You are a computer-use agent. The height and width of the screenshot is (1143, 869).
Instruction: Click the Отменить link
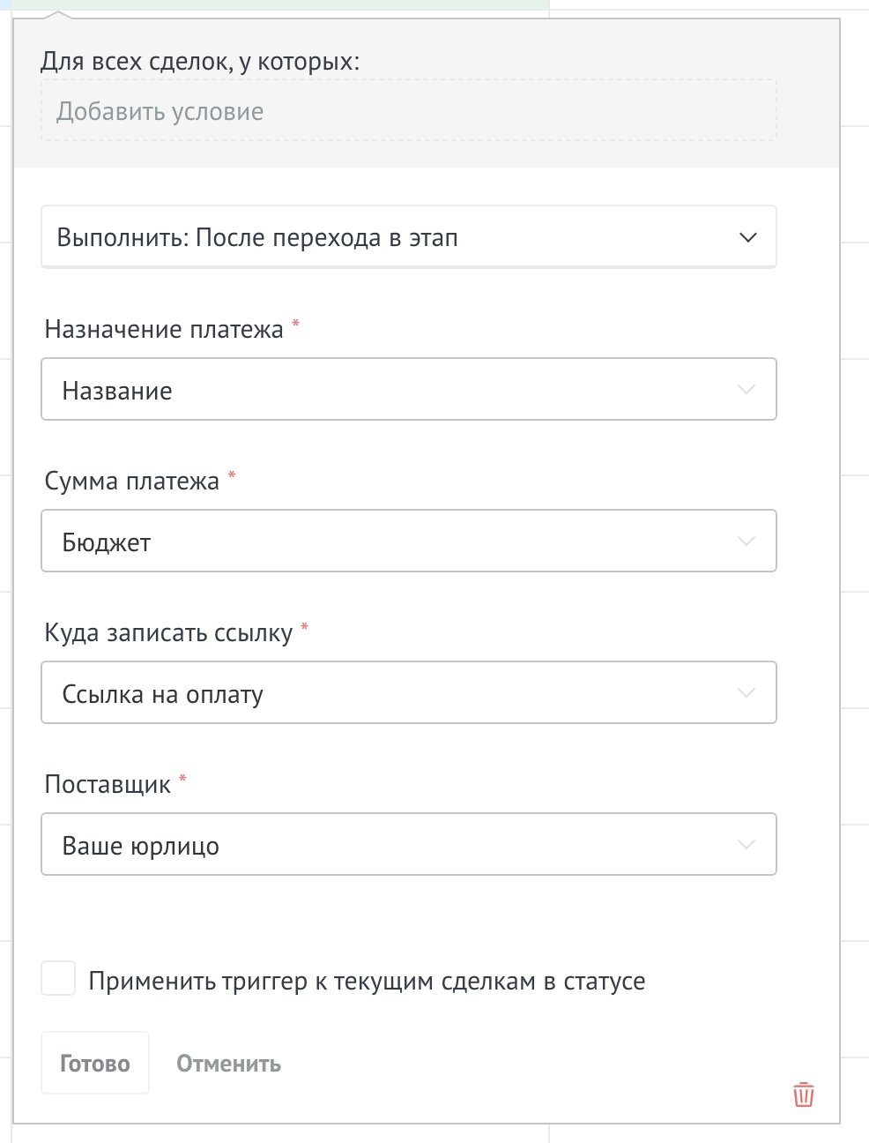pos(228,1064)
